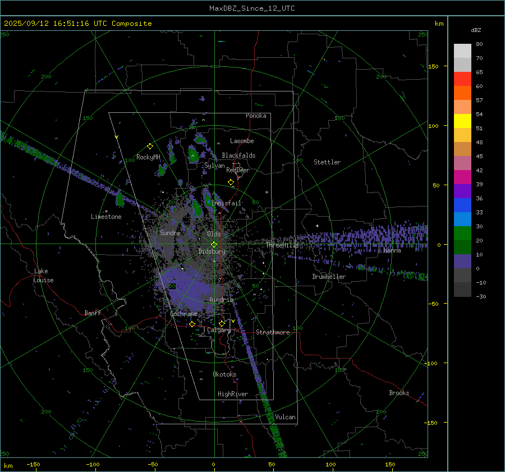Screen dimensions: 505x472
Task: Click the Limestone label
Action: coord(106,217)
